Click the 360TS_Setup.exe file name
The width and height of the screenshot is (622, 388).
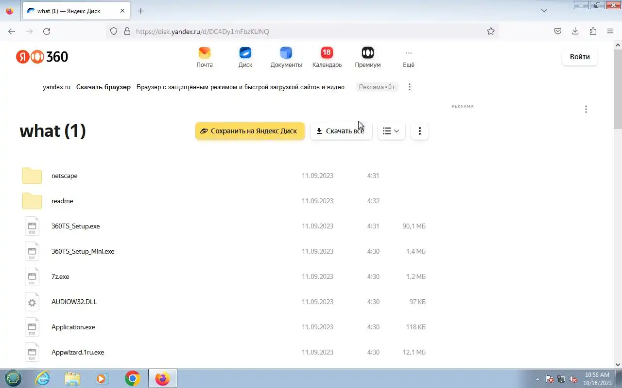(x=75, y=226)
